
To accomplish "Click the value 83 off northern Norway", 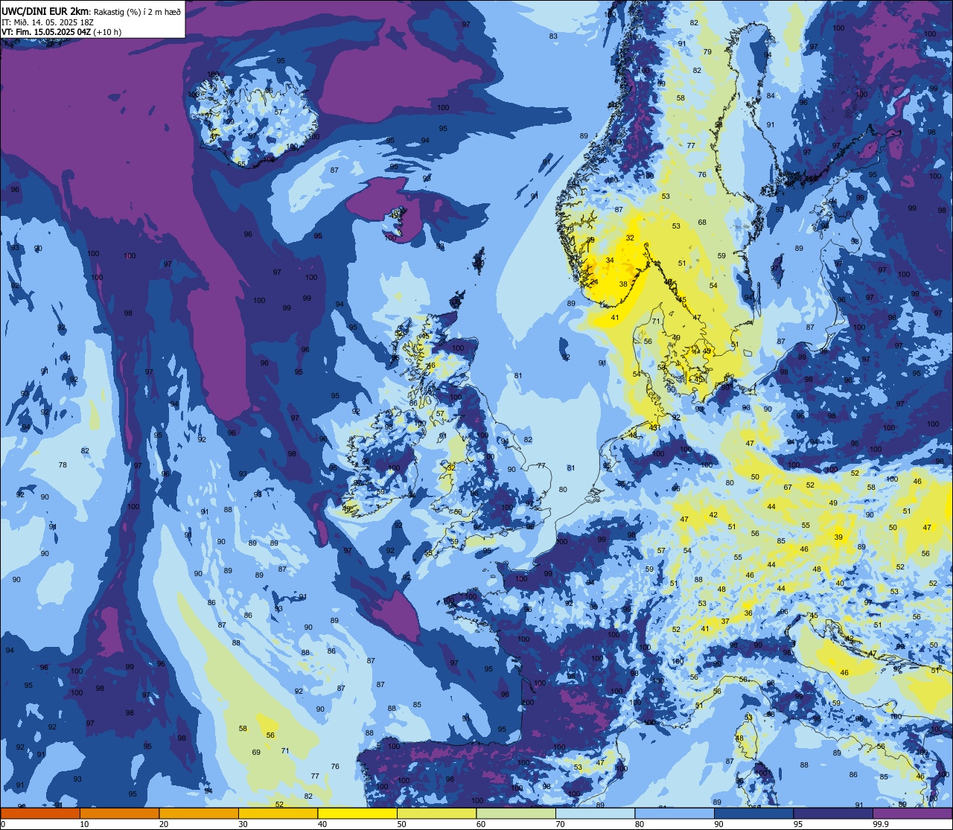I will click(553, 36).
